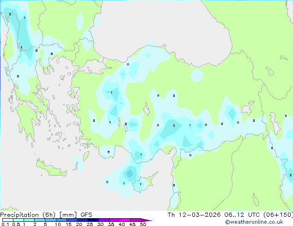
Task: Click the "GFS" model label
Action: tap(86, 215)
